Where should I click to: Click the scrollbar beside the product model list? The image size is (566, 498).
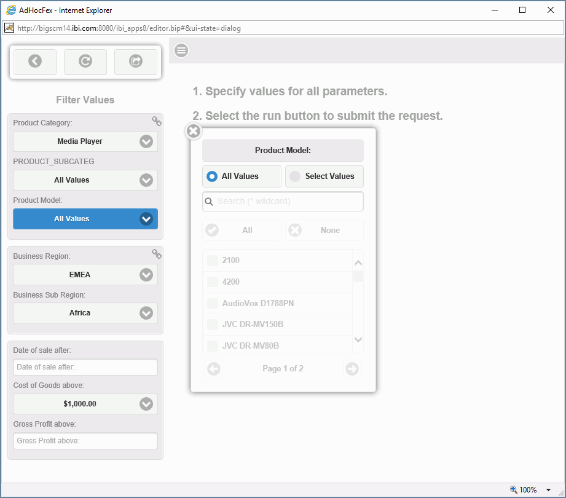click(x=358, y=277)
